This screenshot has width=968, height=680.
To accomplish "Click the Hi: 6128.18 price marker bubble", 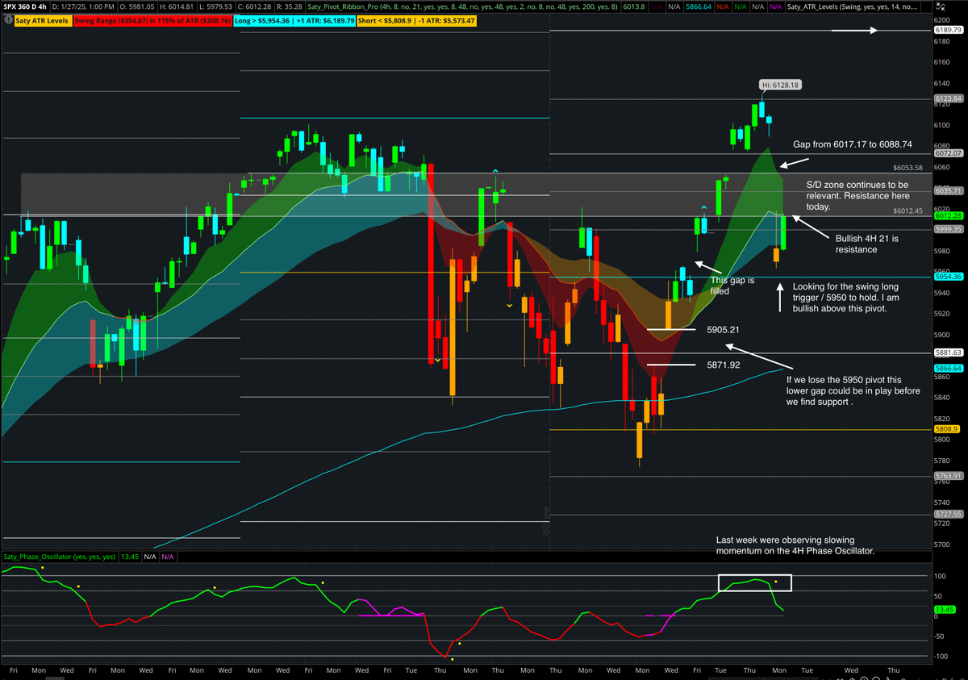I will 779,84.
